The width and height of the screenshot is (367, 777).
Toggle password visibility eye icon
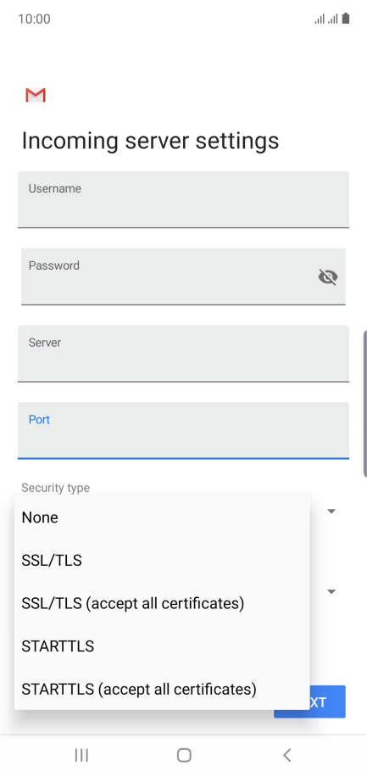coord(328,277)
